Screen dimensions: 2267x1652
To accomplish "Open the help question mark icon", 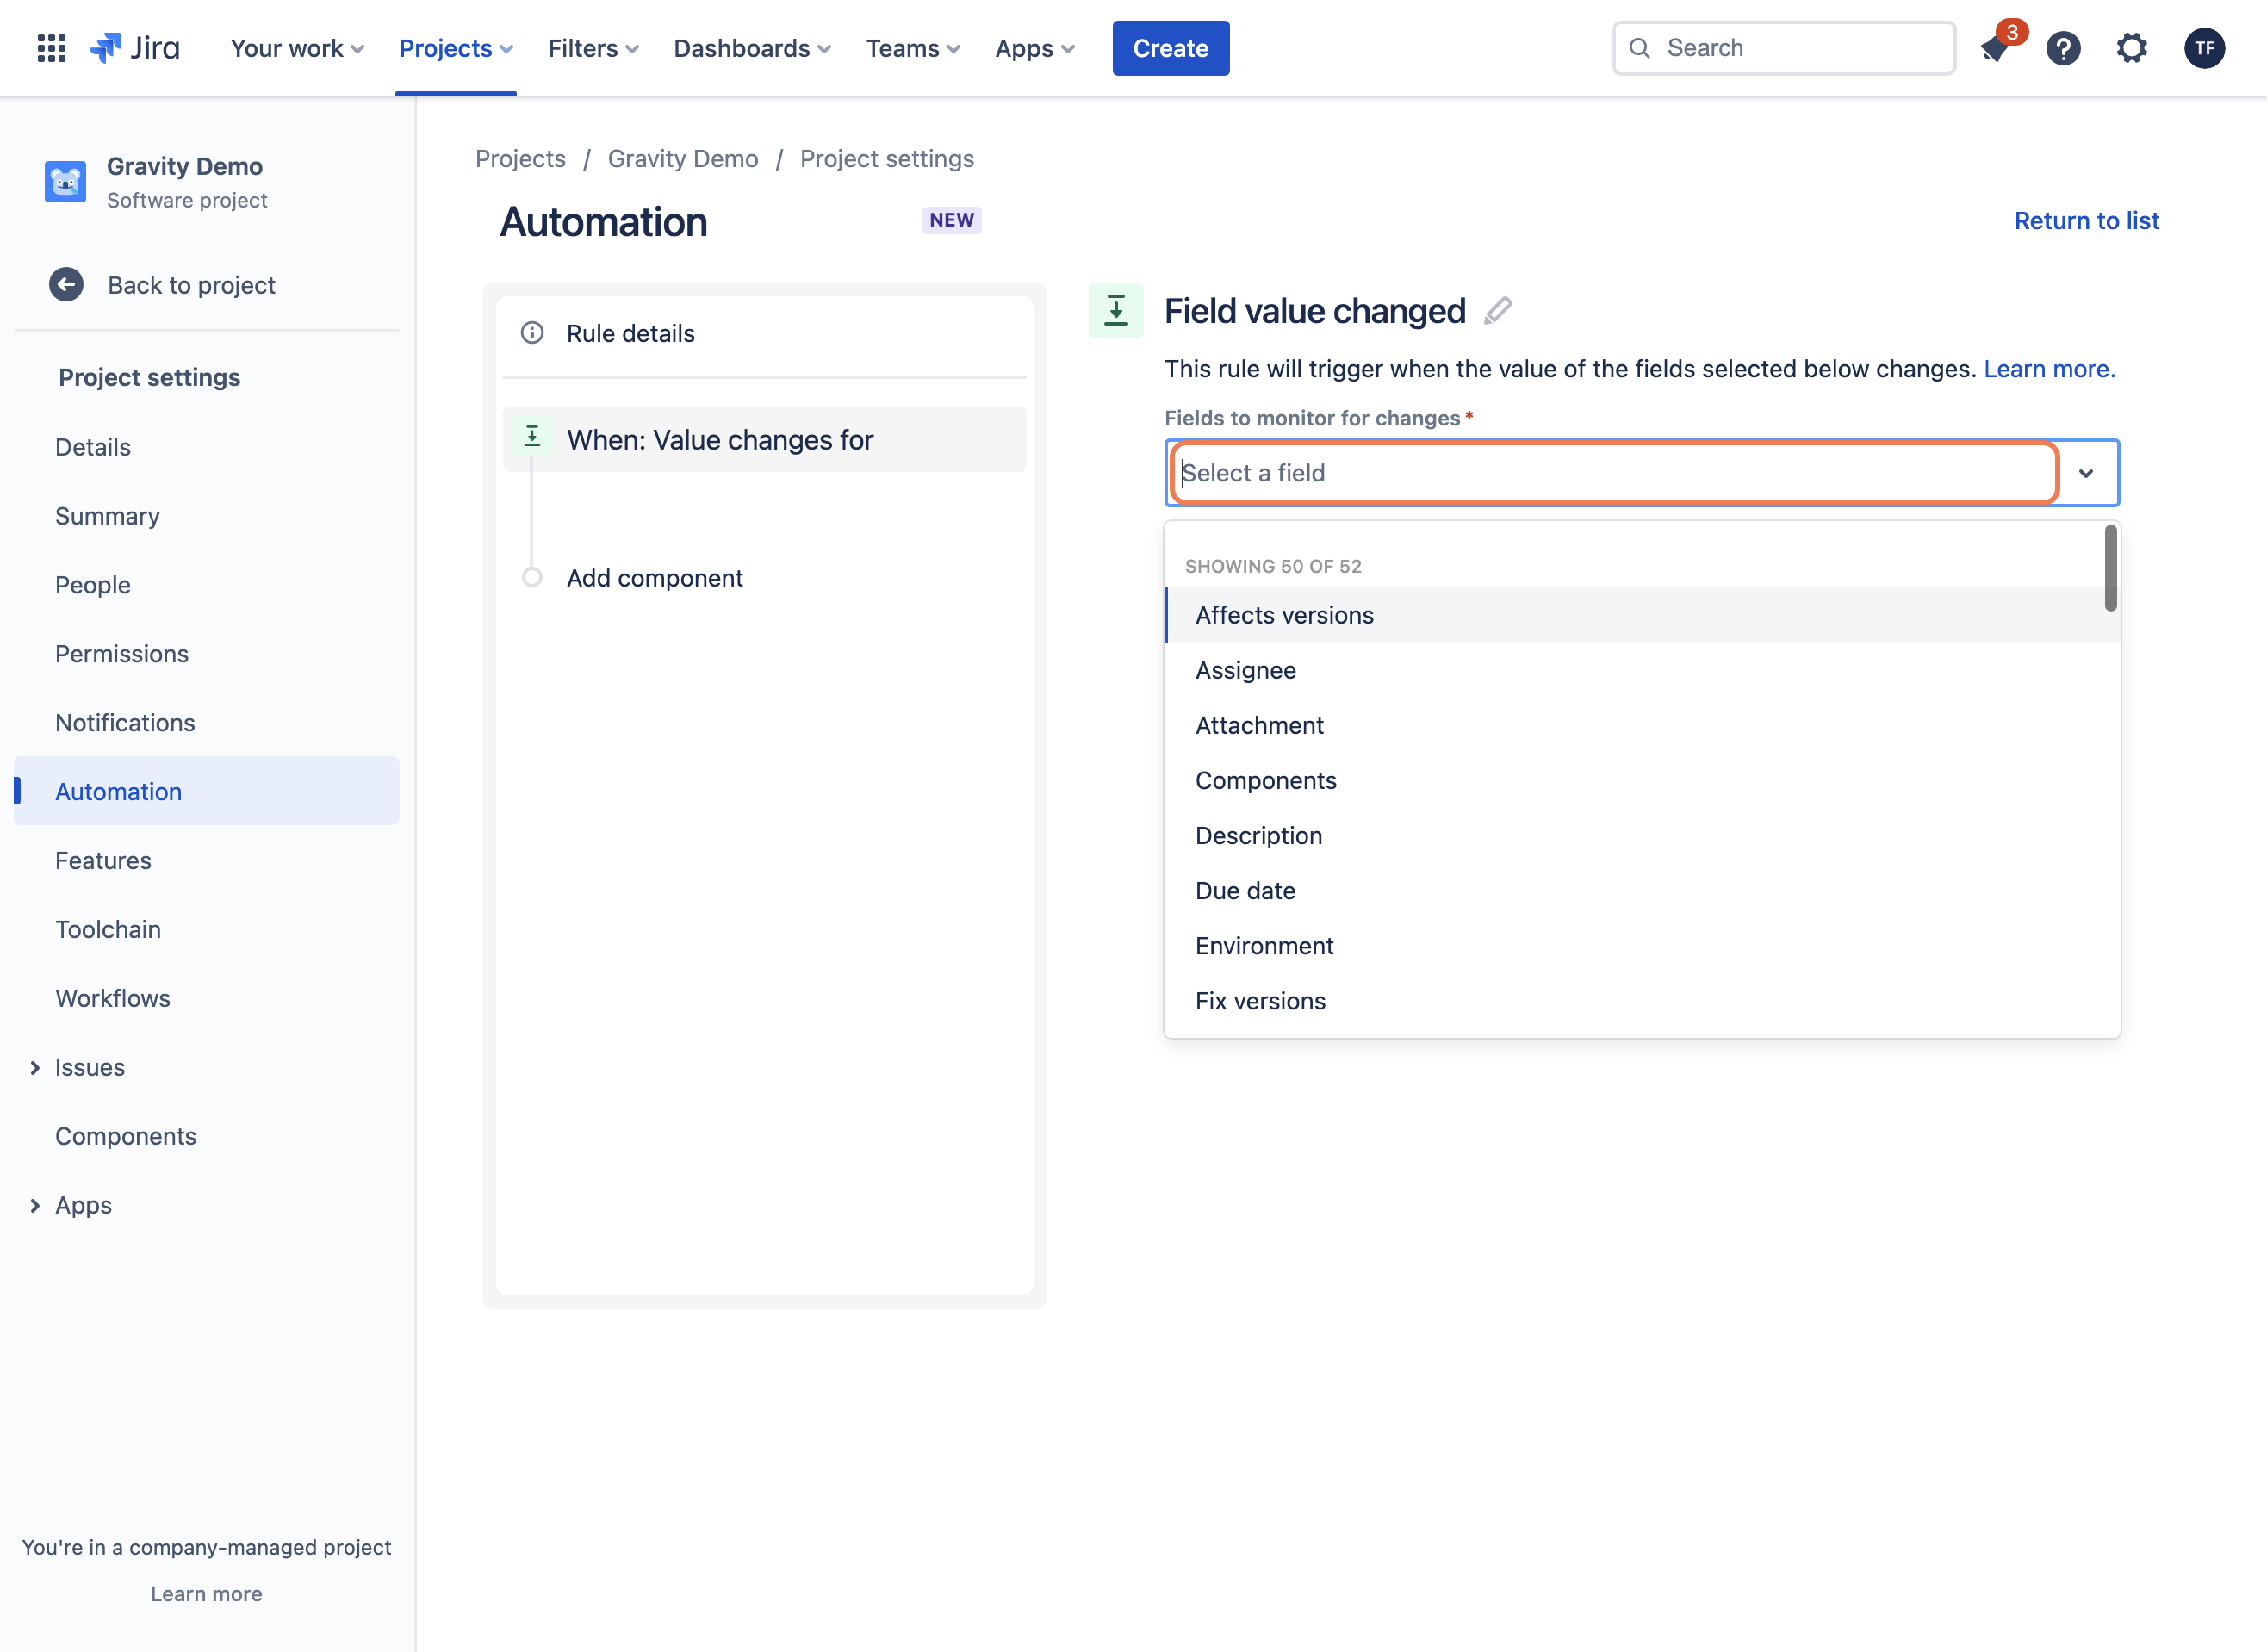I will pos(2063,48).
